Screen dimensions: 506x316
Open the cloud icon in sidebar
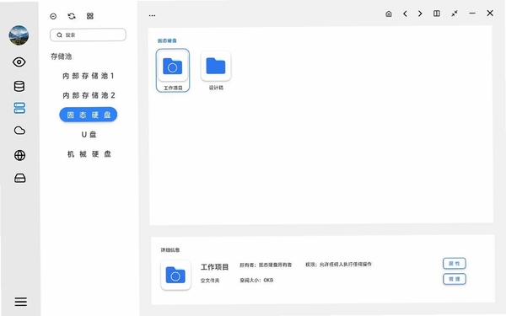coord(19,131)
